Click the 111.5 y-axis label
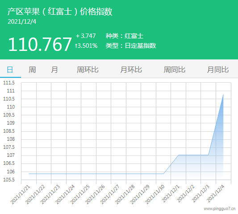 9,83
